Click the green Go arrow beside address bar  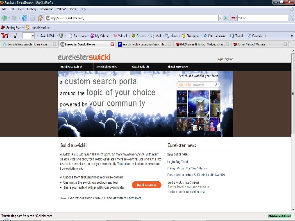click(225, 18)
